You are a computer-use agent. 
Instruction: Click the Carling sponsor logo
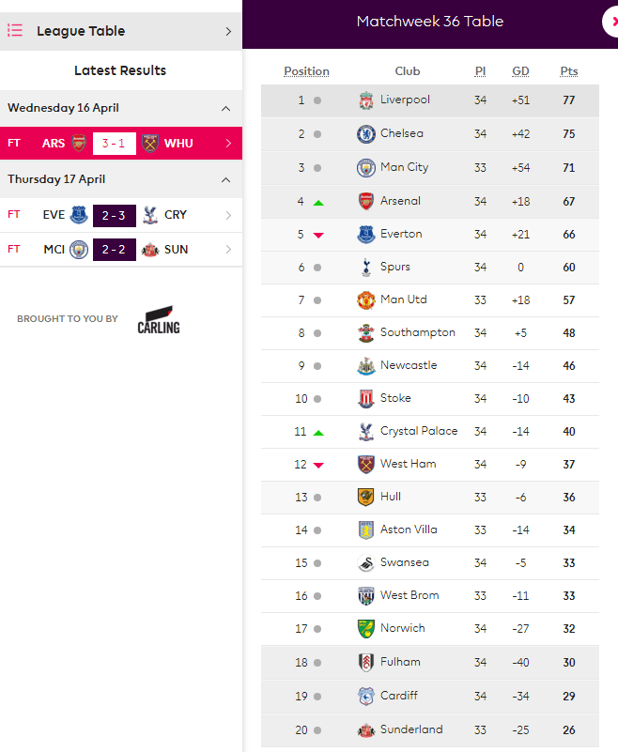(159, 319)
